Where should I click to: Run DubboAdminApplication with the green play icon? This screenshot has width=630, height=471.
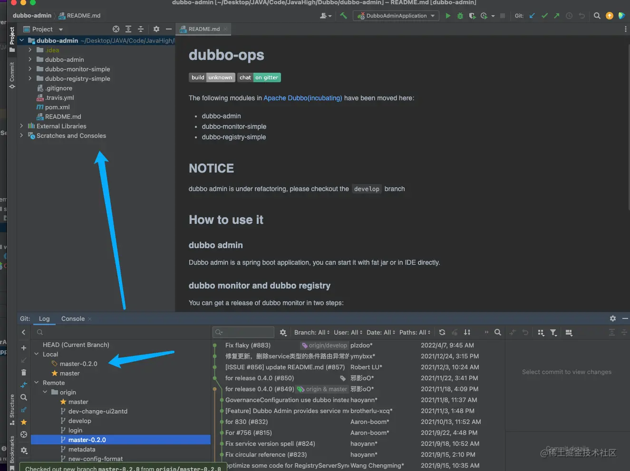(448, 16)
